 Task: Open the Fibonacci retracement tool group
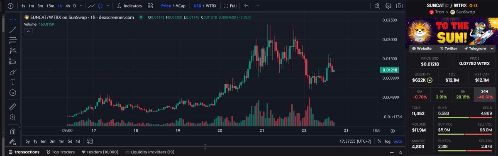[13, 40]
